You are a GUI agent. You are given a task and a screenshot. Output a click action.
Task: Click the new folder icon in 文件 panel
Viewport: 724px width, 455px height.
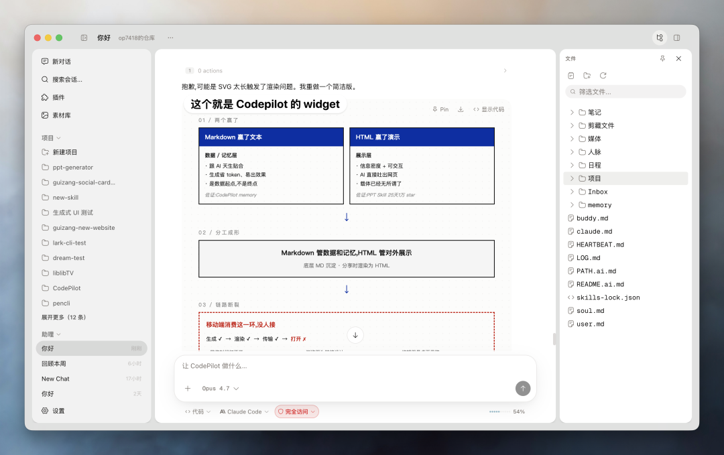pyautogui.click(x=587, y=76)
